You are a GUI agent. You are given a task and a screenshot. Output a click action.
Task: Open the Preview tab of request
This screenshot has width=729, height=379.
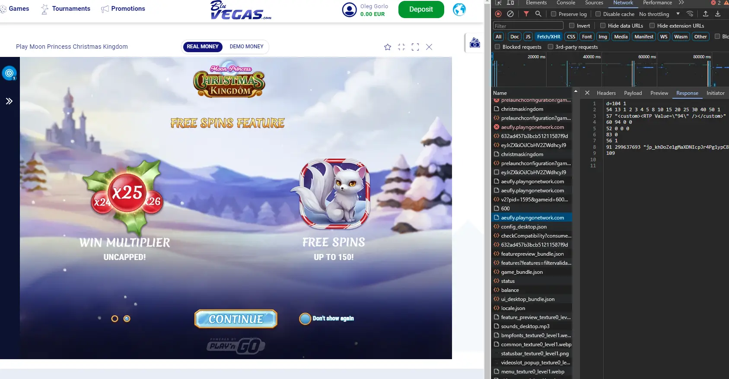click(659, 93)
